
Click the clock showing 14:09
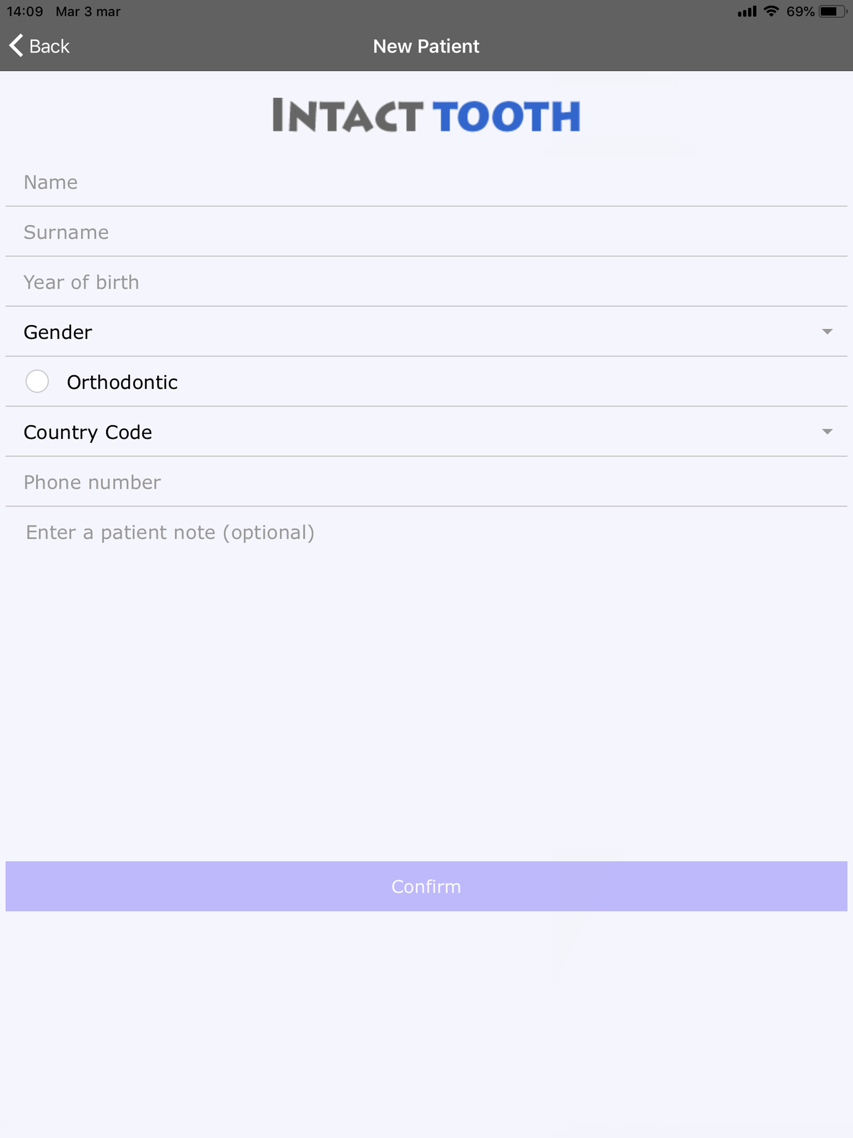click(x=25, y=11)
